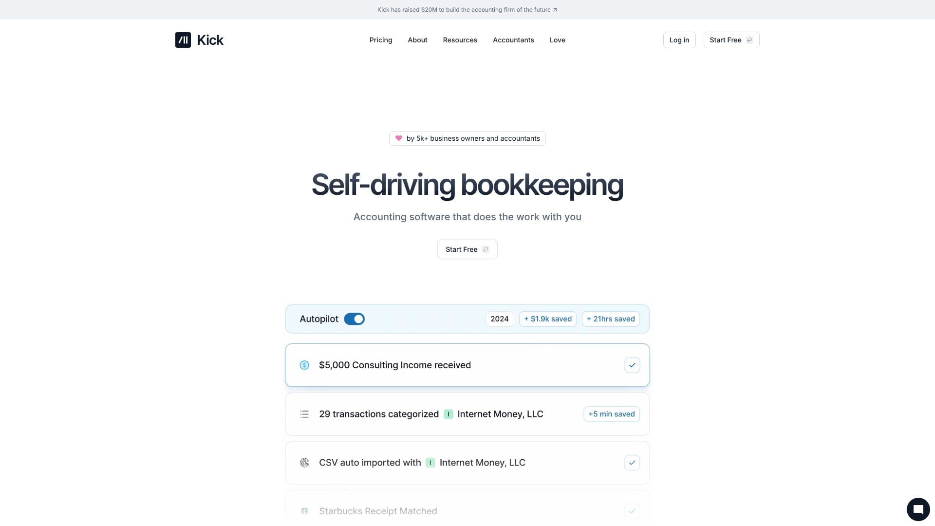Click the pink heart icon in the badge
This screenshot has width=935, height=526.
click(398, 138)
